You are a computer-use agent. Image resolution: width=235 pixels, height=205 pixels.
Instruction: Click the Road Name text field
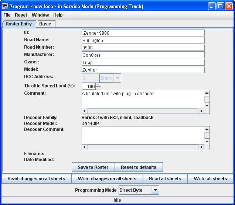(143, 40)
